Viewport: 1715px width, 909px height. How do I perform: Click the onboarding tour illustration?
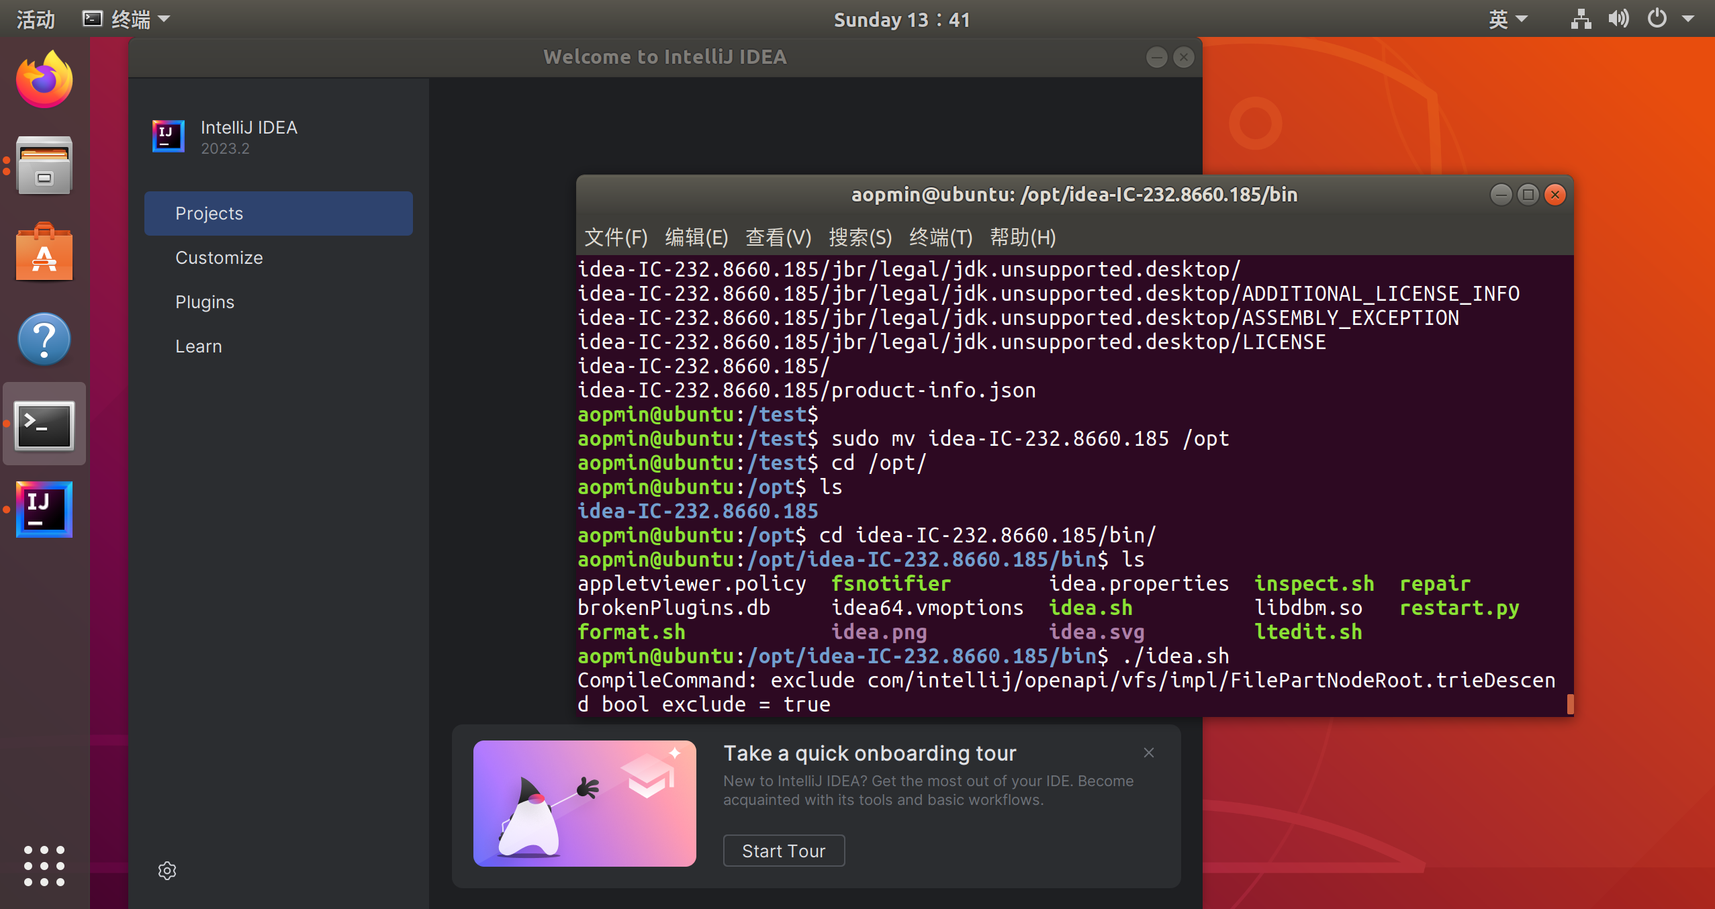584,803
